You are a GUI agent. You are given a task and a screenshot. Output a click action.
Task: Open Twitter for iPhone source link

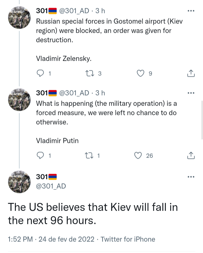click(x=128, y=239)
